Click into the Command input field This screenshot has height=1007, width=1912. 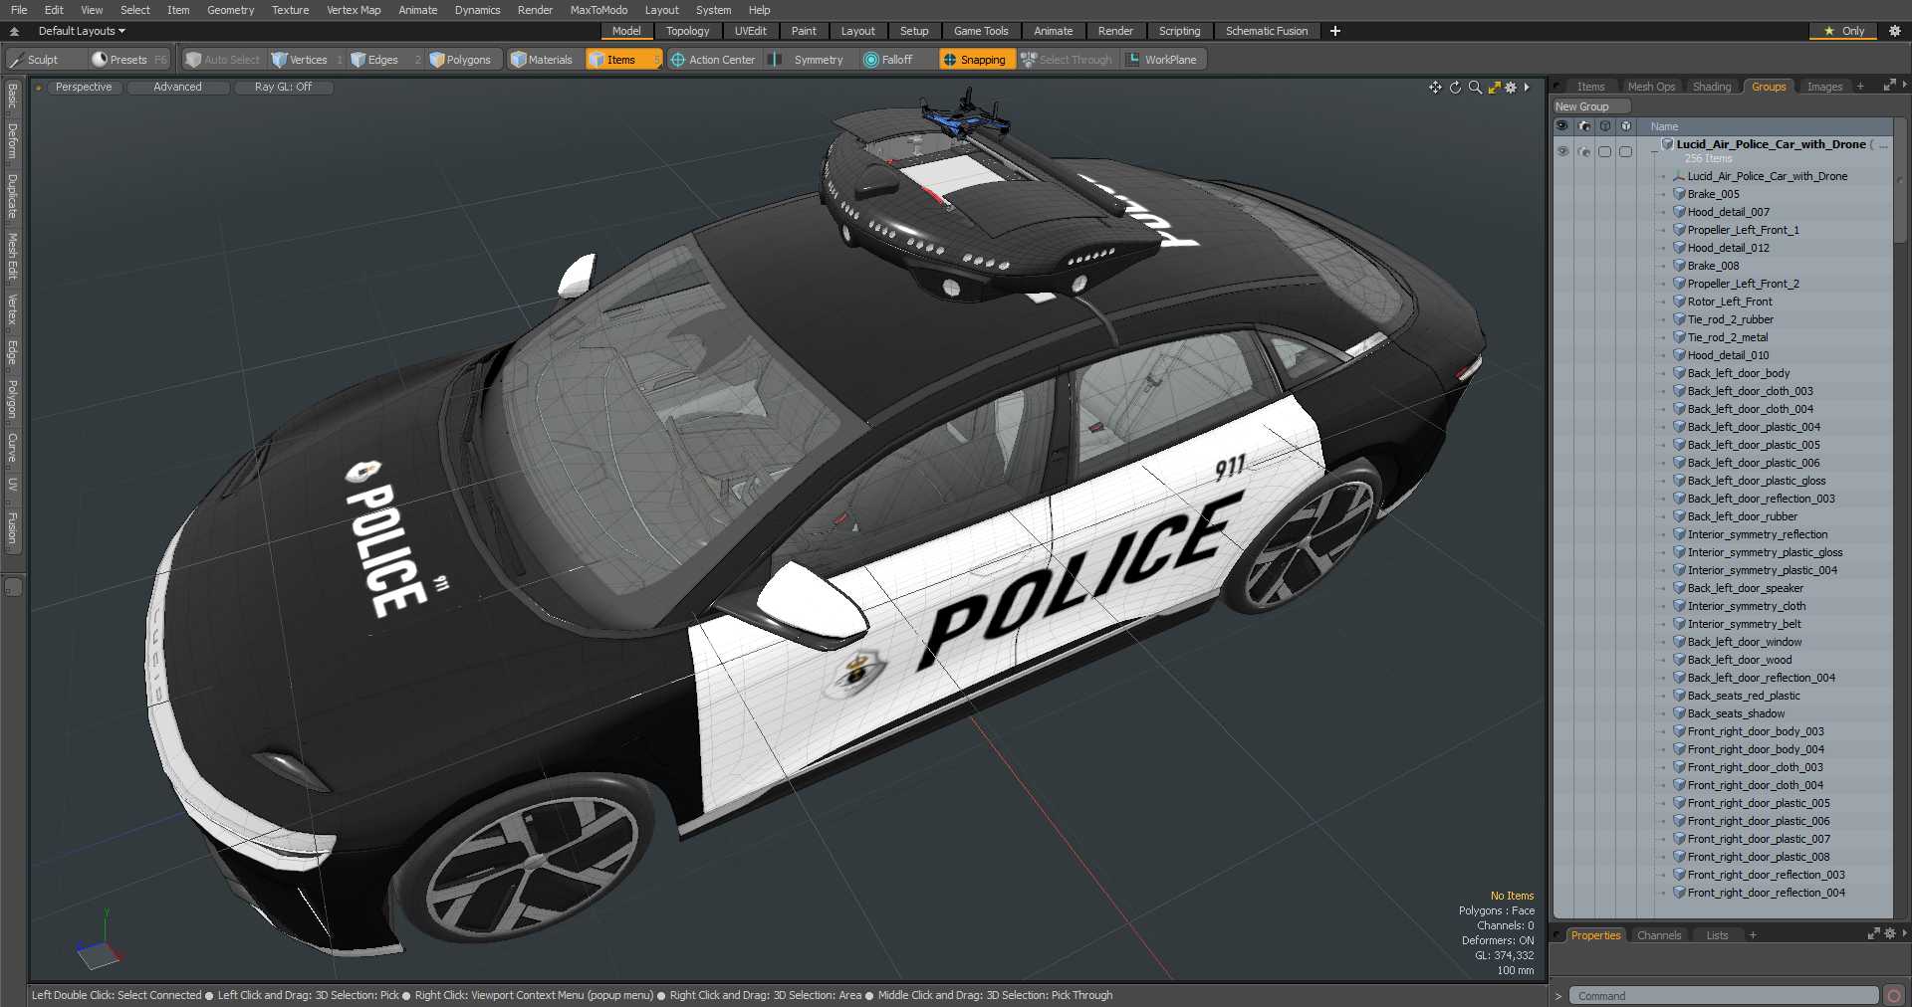1724,996
